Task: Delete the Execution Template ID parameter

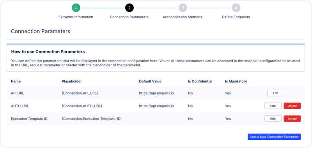Action: pos(292,119)
